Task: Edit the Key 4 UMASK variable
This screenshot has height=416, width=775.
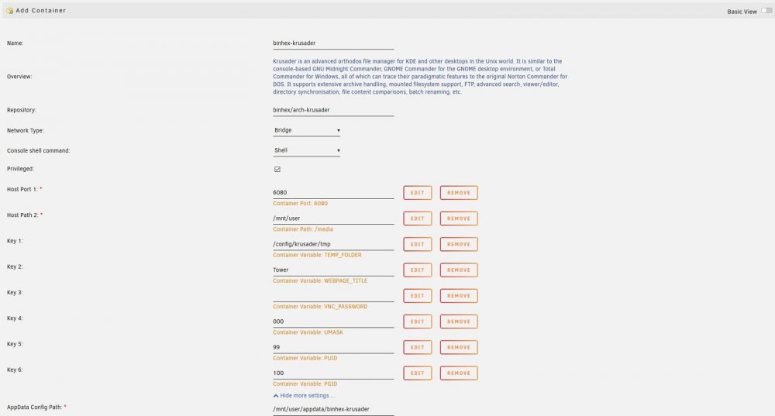Action: click(418, 321)
